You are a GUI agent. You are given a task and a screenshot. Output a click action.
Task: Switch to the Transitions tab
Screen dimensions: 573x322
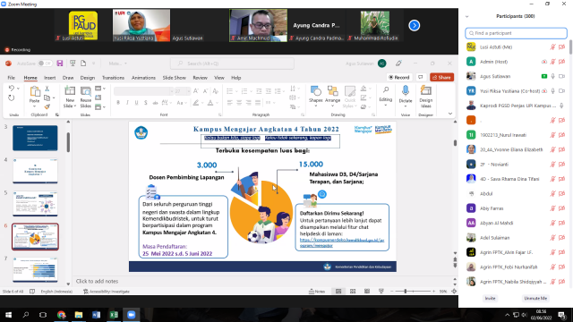pos(113,78)
